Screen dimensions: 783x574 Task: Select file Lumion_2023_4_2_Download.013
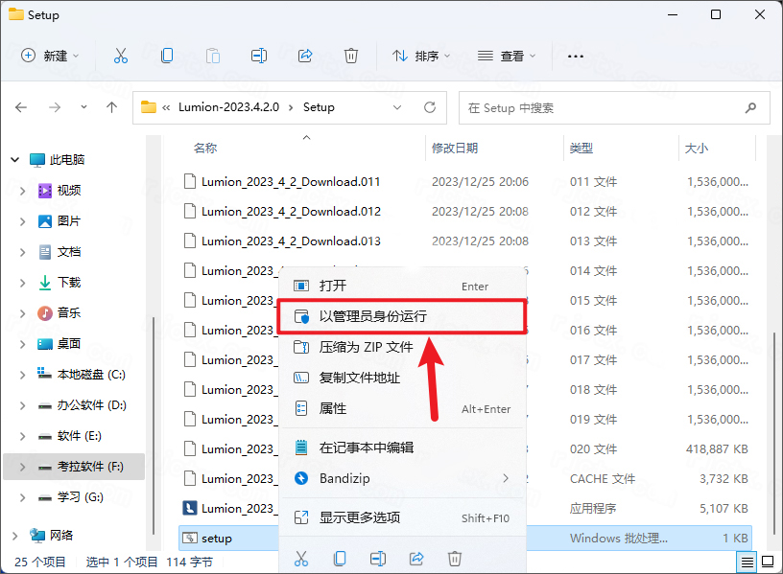click(291, 241)
